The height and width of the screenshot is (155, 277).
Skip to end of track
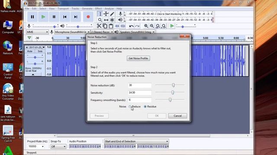click(x=76, y=17)
